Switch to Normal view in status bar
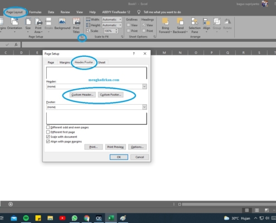Image resolution: width=276 pixels, height=223 pixels. (247, 210)
